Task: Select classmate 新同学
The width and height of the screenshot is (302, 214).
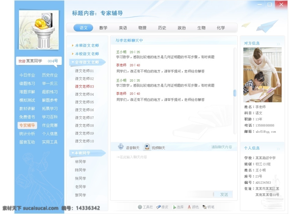Action: [81, 195]
